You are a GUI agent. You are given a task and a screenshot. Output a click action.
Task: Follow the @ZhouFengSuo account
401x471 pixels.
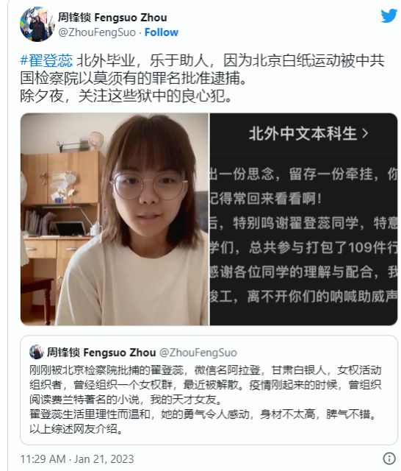pos(162,32)
